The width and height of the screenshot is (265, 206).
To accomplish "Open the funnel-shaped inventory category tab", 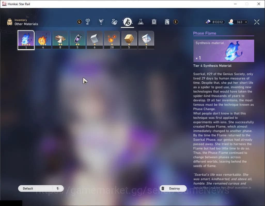I will coord(101,22).
